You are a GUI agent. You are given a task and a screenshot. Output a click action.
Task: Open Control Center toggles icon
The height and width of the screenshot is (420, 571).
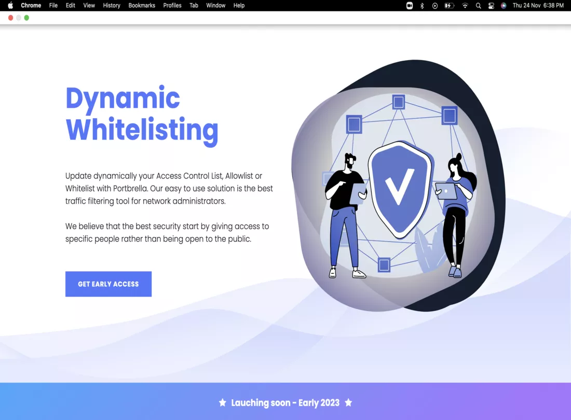coord(491,6)
